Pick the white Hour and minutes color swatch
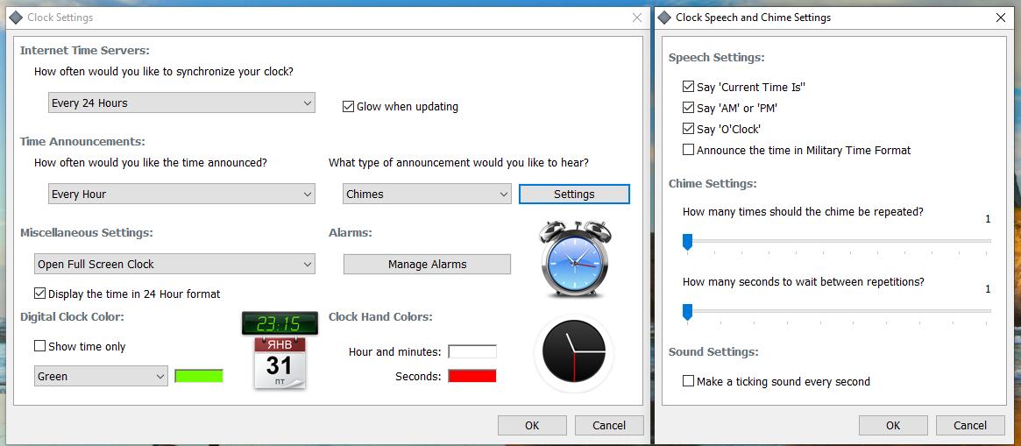1021x446 pixels. 472,351
